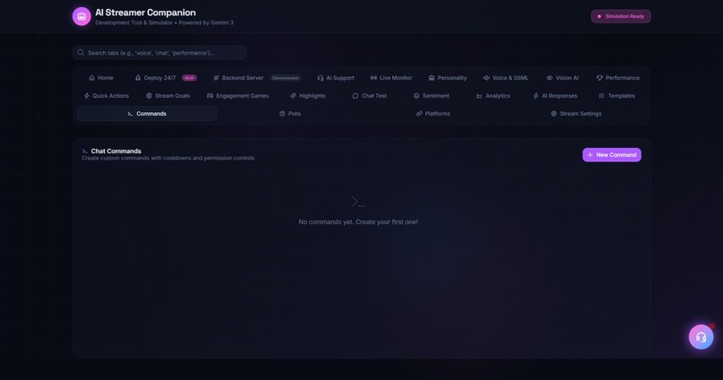The image size is (723, 380).
Task: Click the NEW badge on Deploy 24/7
Action: (189, 78)
